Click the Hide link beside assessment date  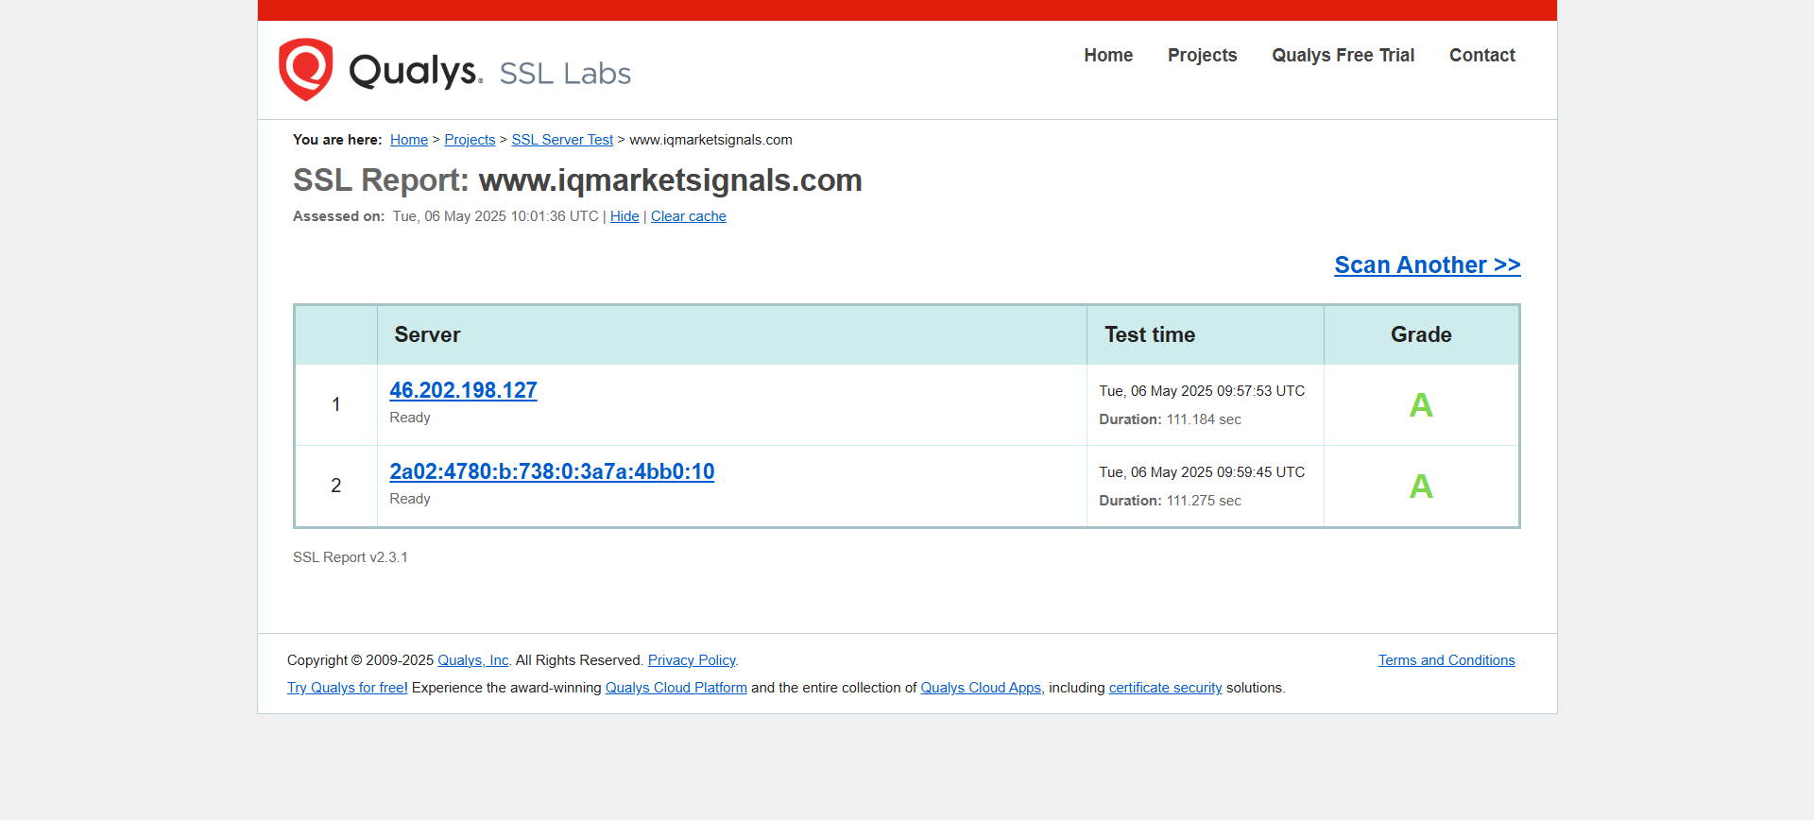pos(625,216)
